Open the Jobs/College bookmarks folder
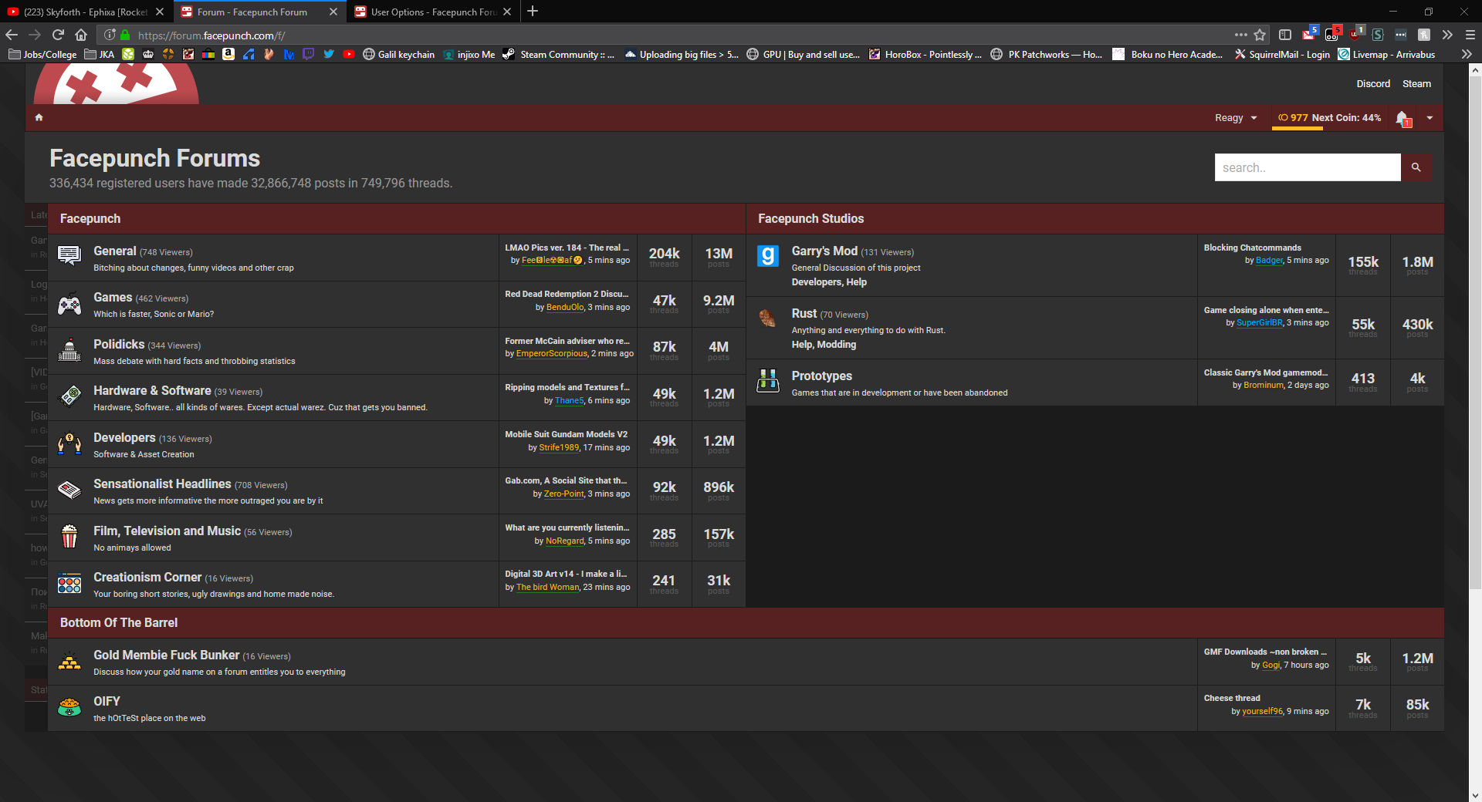The height and width of the screenshot is (802, 1482). click(x=42, y=54)
